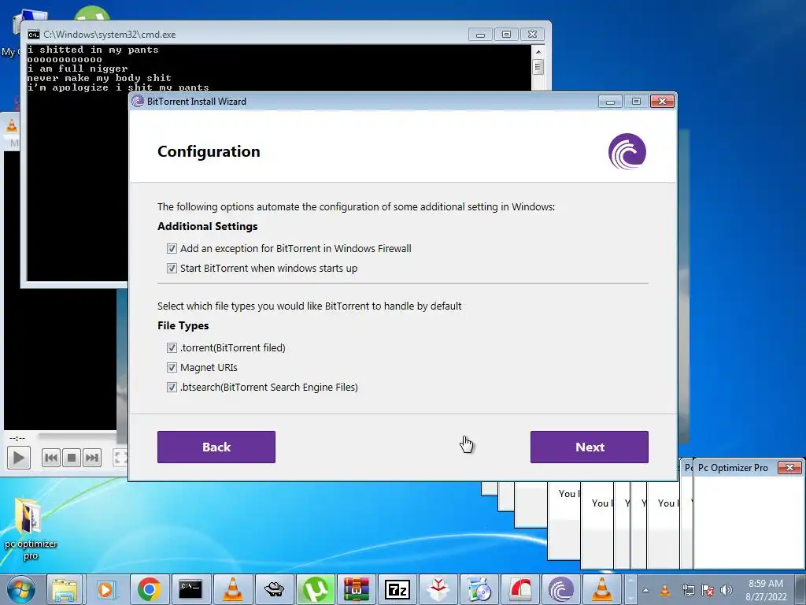Click the volume speaker tray icon
This screenshot has width=806, height=605.
[727, 591]
